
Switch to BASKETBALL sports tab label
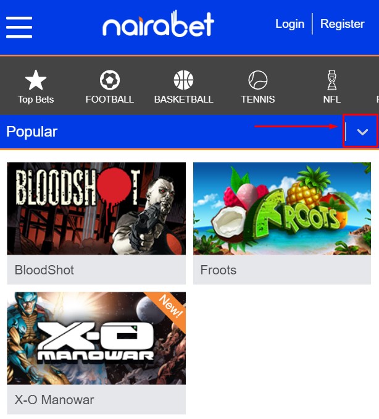(x=183, y=99)
